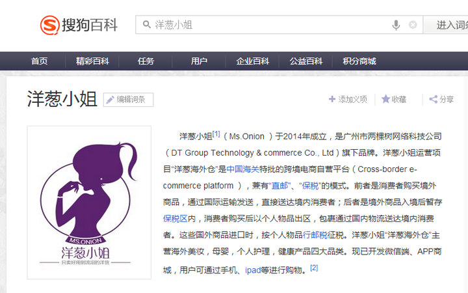Open the 企业百科 nav item
The height and width of the screenshot is (293, 468).
[x=252, y=61]
